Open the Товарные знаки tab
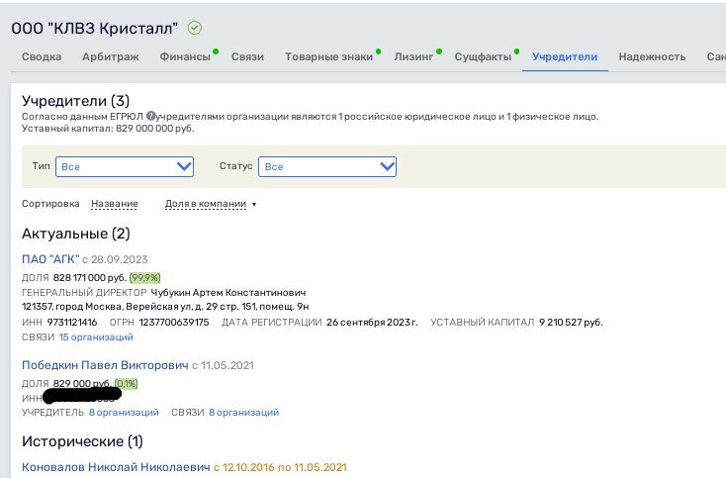 click(x=328, y=56)
